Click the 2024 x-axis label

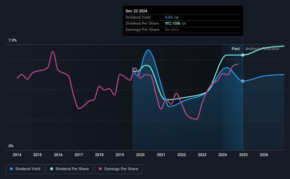223,155
